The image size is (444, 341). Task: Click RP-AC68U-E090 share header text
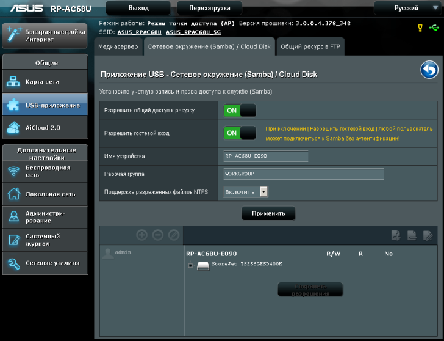[x=211, y=254]
